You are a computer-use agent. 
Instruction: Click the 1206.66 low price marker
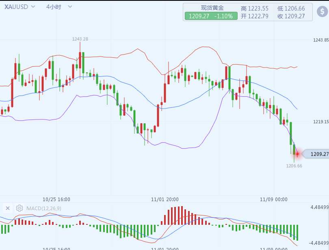tap(294, 166)
